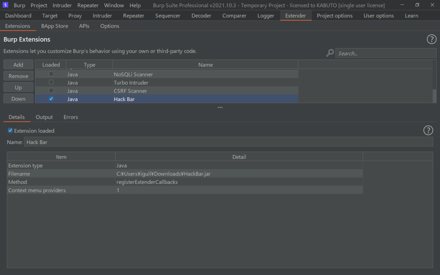Switch to the Target tab
The image size is (440, 275).
pyautogui.click(x=50, y=16)
